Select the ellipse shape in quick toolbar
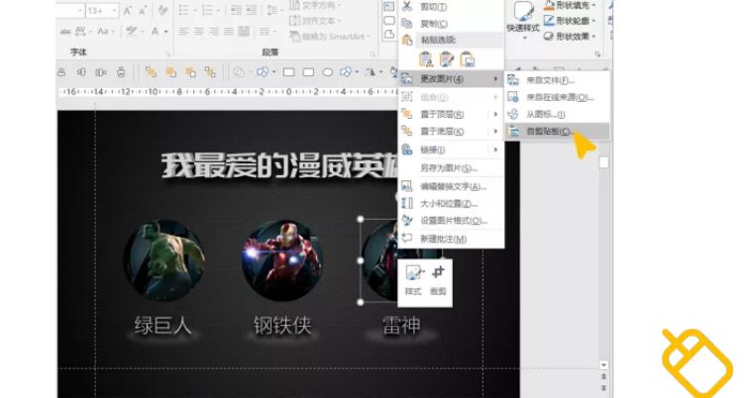The height and width of the screenshot is (398, 753). click(x=328, y=72)
